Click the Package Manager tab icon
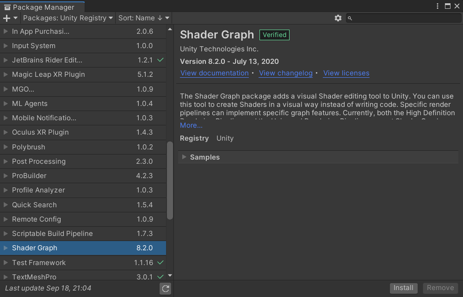 (7, 7)
